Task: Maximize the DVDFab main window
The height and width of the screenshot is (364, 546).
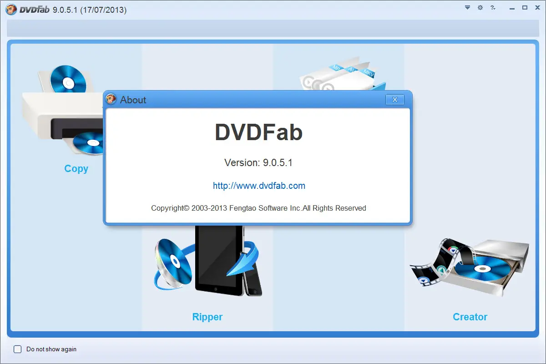Action: (x=525, y=8)
